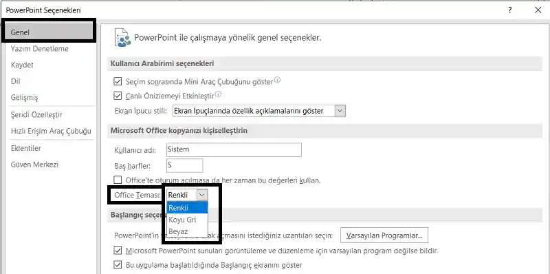550x274 pixels.
Task: Open Varsayılan Programlar button
Action: (384, 235)
